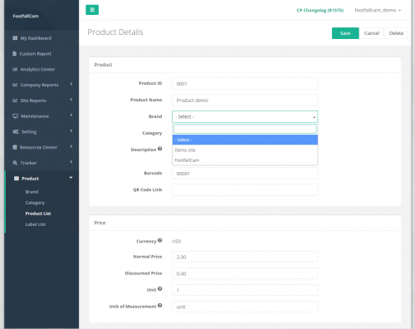Click Custom Report document icon
This screenshot has width=415, height=329.
click(15, 53)
